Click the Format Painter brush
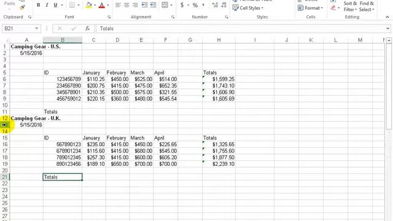The width and height of the screenshot is (393, 221). coord(22,7)
